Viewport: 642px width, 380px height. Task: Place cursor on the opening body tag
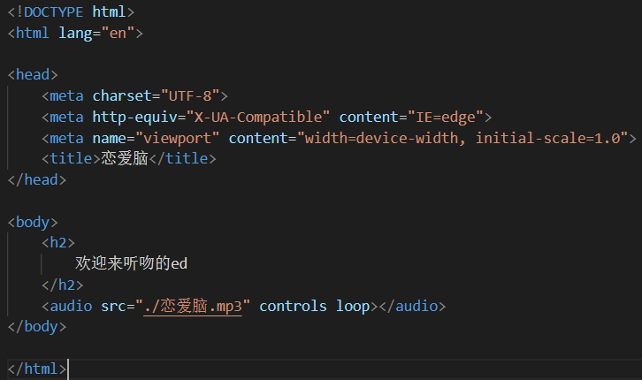point(33,222)
